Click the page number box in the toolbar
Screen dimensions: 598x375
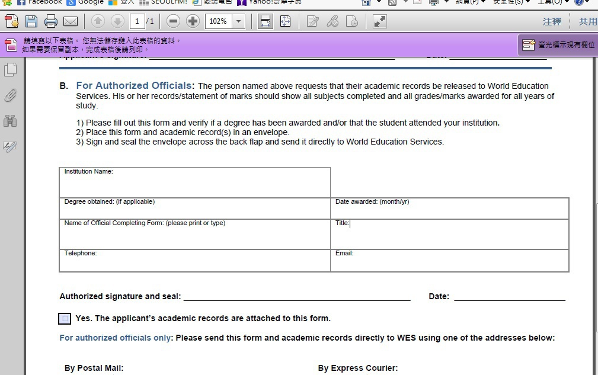pyautogui.click(x=137, y=22)
